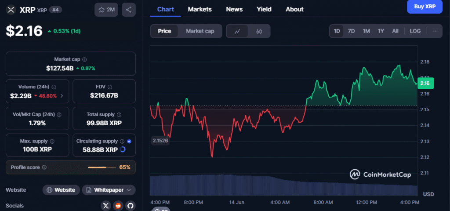The image size is (450, 211).
Task: Click the Profile score progress bar
Action: 101,167
